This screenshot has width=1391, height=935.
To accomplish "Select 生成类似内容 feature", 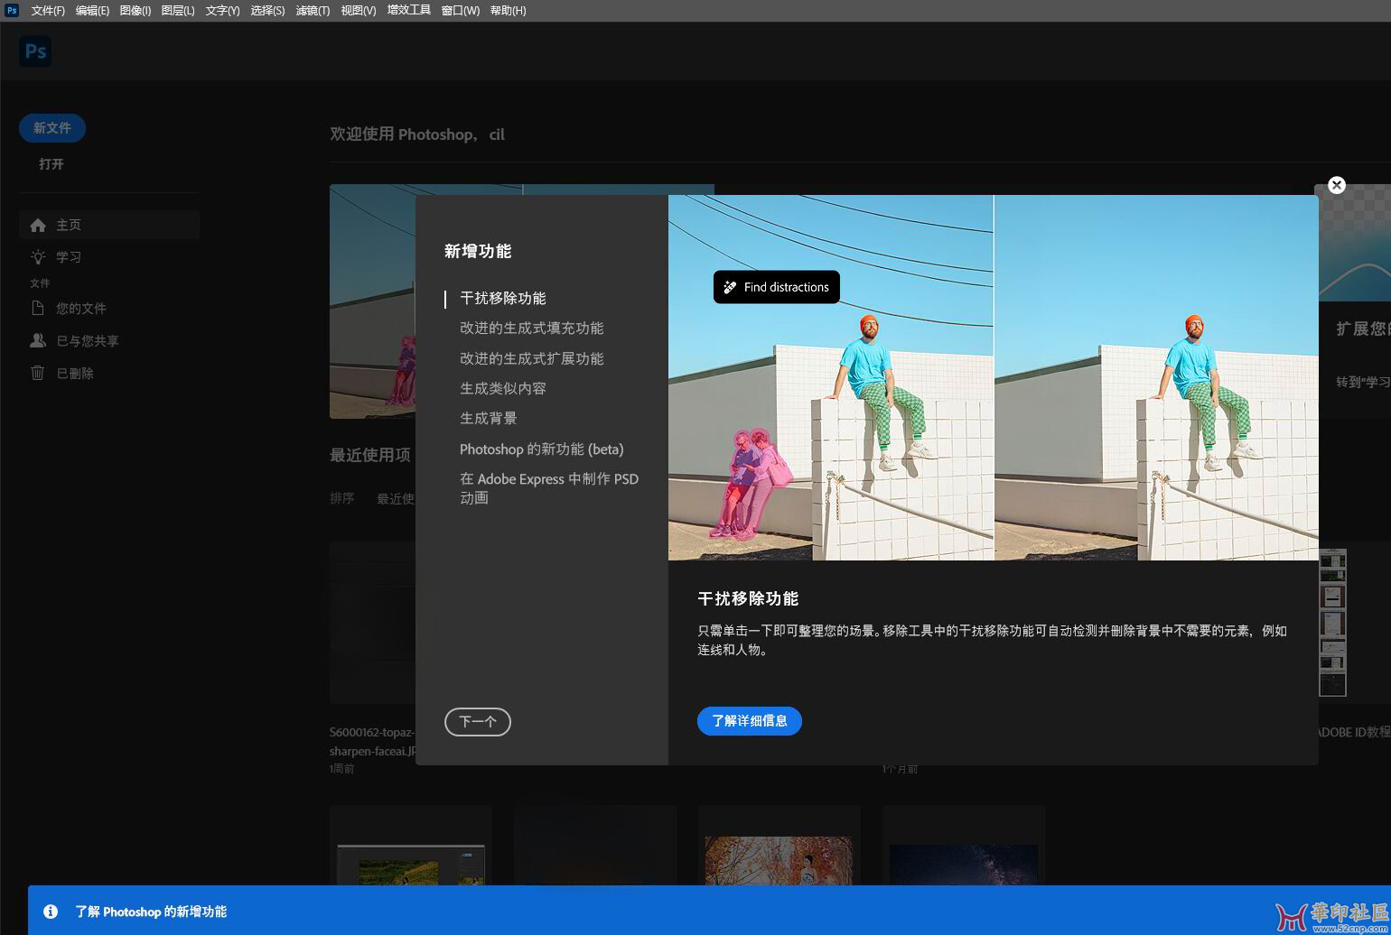I will point(503,389).
